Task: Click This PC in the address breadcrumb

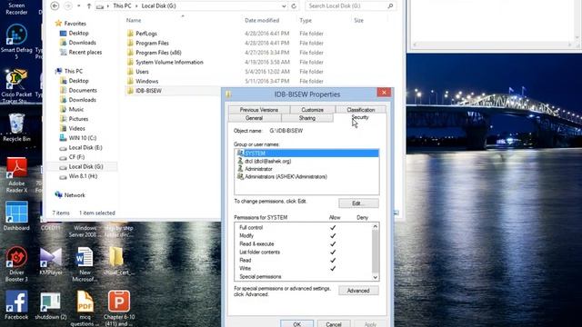Action: (x=122, y=6)
